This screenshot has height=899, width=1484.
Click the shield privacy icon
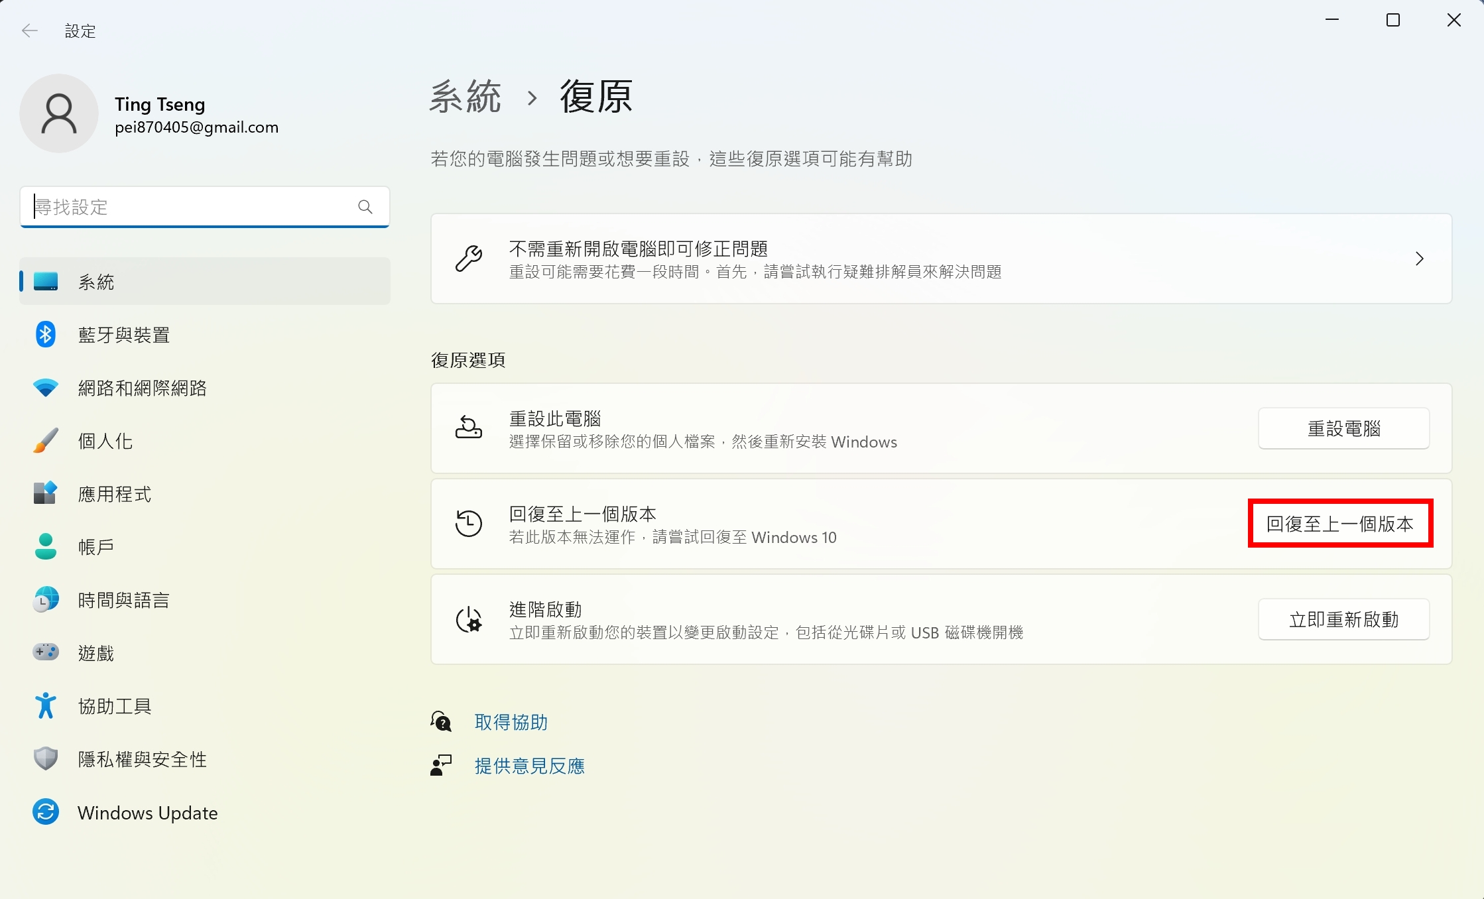pos(46,759)
